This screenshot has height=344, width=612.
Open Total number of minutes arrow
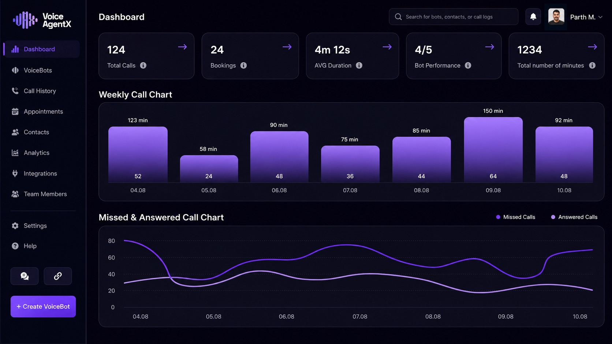coord(593,47)
